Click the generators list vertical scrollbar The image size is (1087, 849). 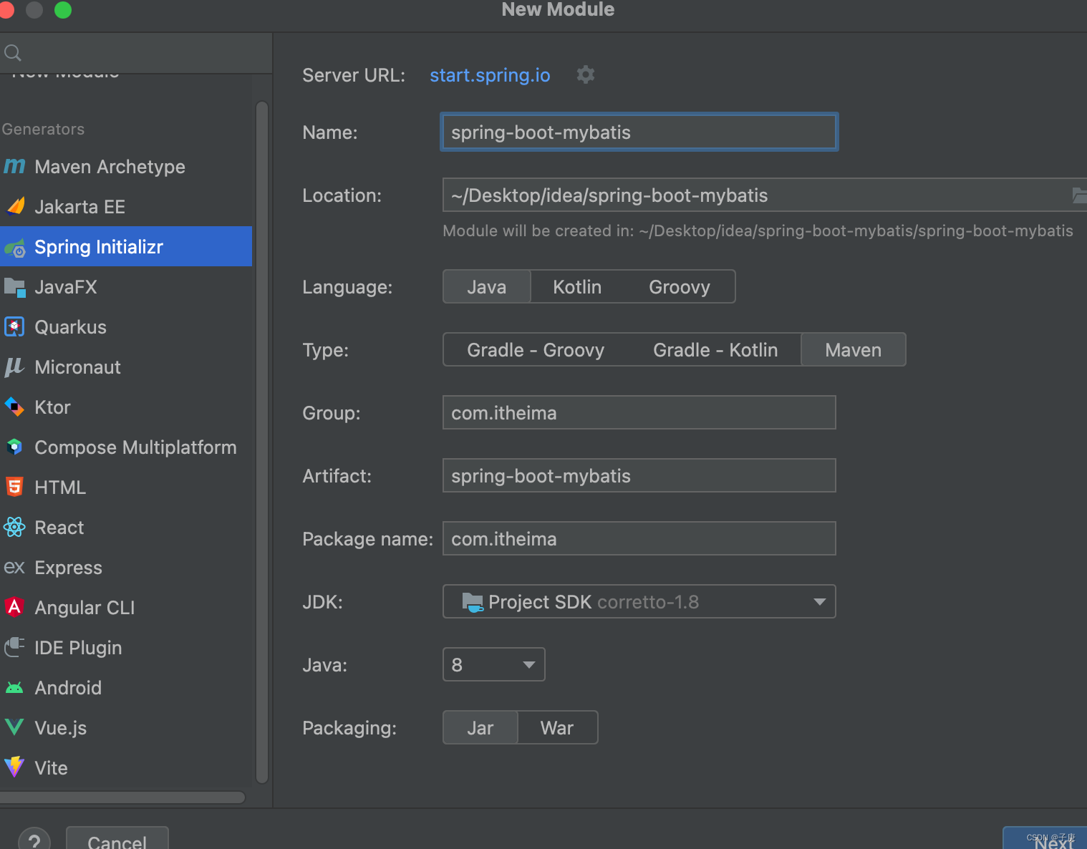tap(262, 442)
